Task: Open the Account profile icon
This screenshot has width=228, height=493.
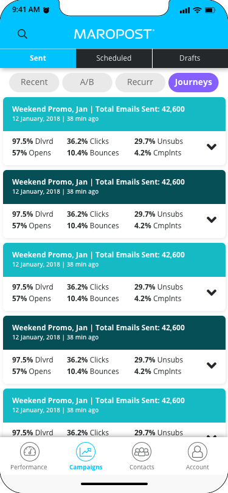Action: point(198,452)
